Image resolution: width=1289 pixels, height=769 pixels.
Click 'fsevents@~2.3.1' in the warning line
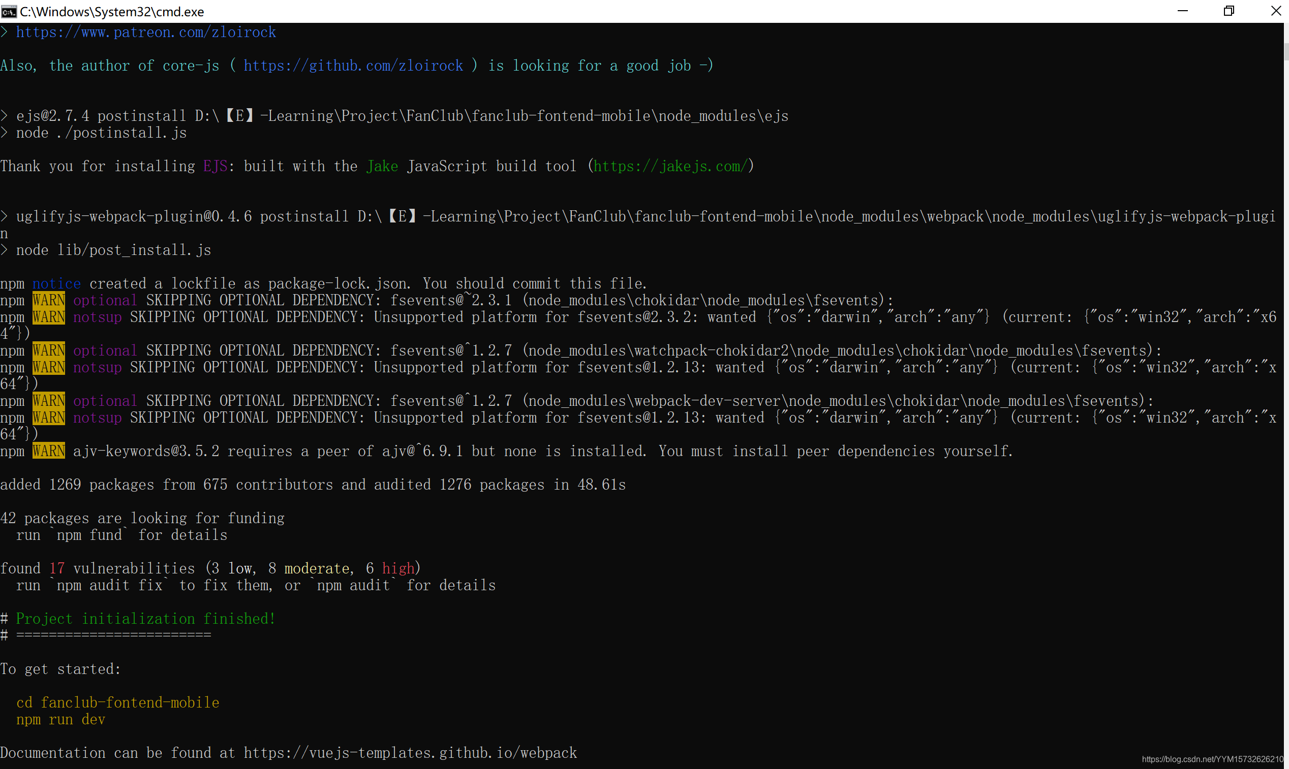[451, 301]
